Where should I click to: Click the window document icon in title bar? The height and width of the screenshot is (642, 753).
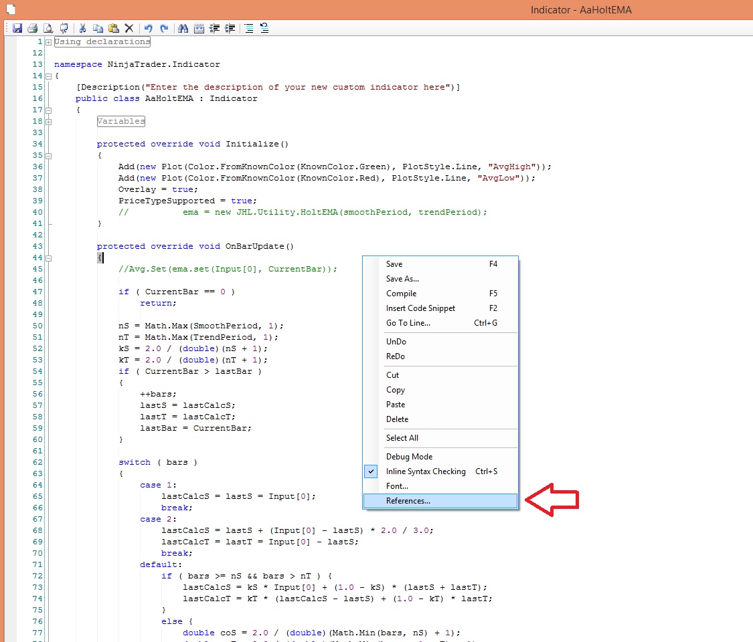click(11, 9)
